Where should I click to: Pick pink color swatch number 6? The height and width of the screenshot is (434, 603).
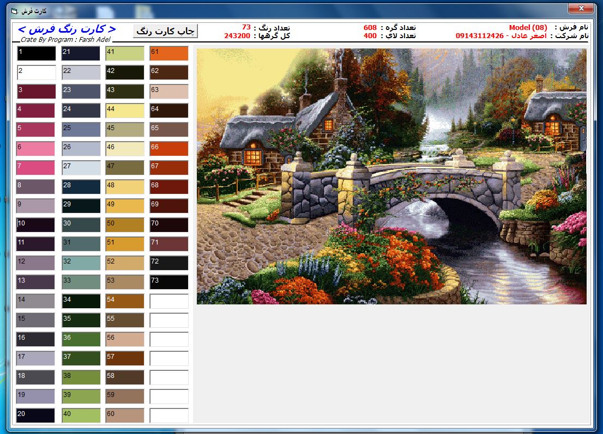click(36, 149)
